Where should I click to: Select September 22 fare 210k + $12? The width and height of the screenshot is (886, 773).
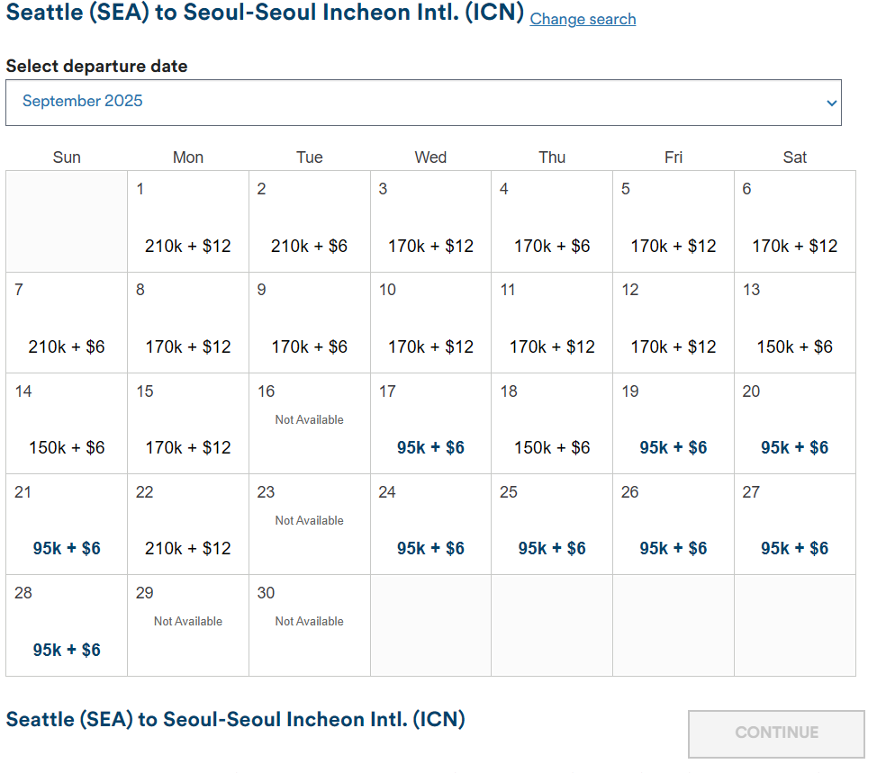pos(187,548)
